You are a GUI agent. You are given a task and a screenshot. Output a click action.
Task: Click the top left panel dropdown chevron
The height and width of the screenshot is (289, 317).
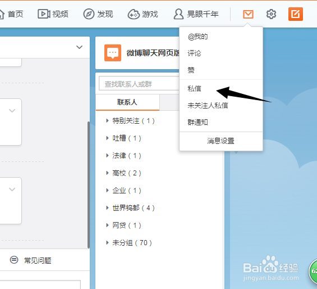pyautogui.click(x=79, y=47)
